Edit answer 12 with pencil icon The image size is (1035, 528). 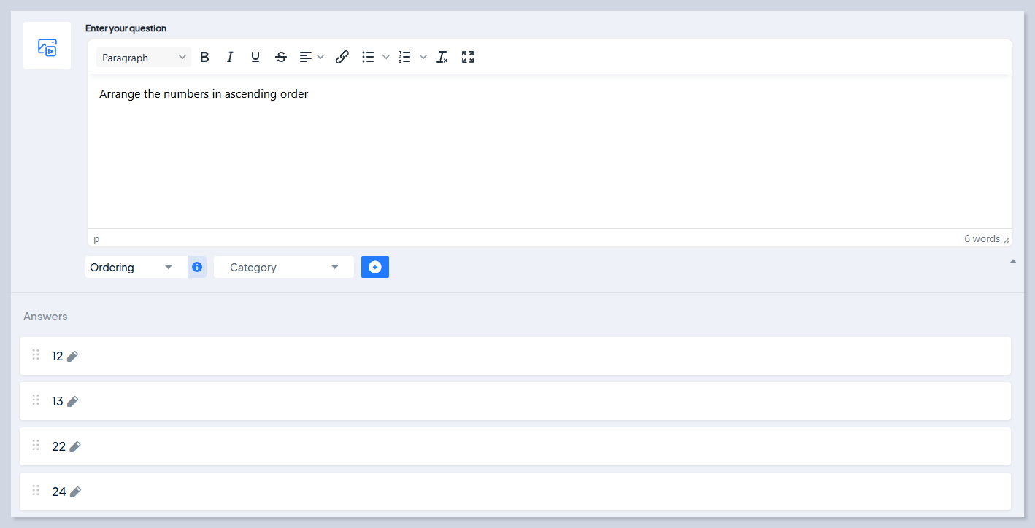[72, 356]
